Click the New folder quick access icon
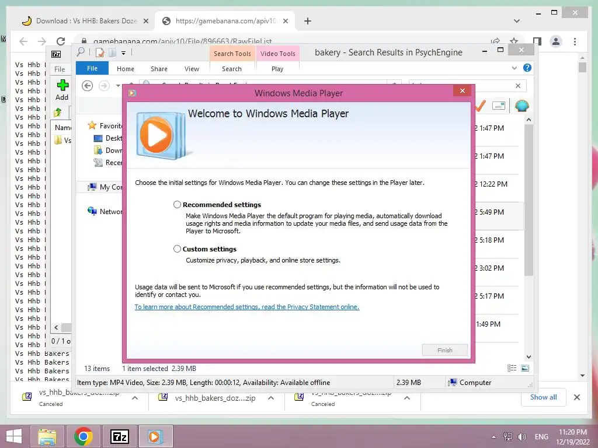This screenshot has height=448, width=598. pyautogui.click(x=113, y=52)
